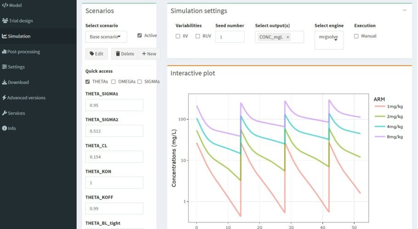418x229 pixels.
Task: Collapse the Simulation settings panel
Action: point(405,10)
